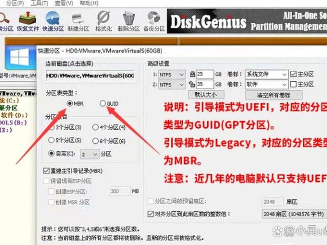Image resolution: width=327 pixels, height=245 pixels.
Task: Click the 清空所有卷标 button
Action: pos(273,95)
